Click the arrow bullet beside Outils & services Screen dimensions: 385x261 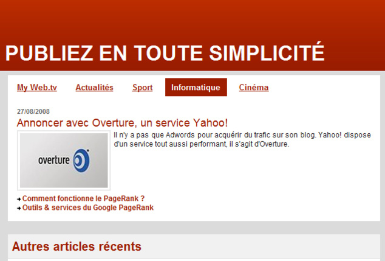pyautogui.click(x=19, y=208)
